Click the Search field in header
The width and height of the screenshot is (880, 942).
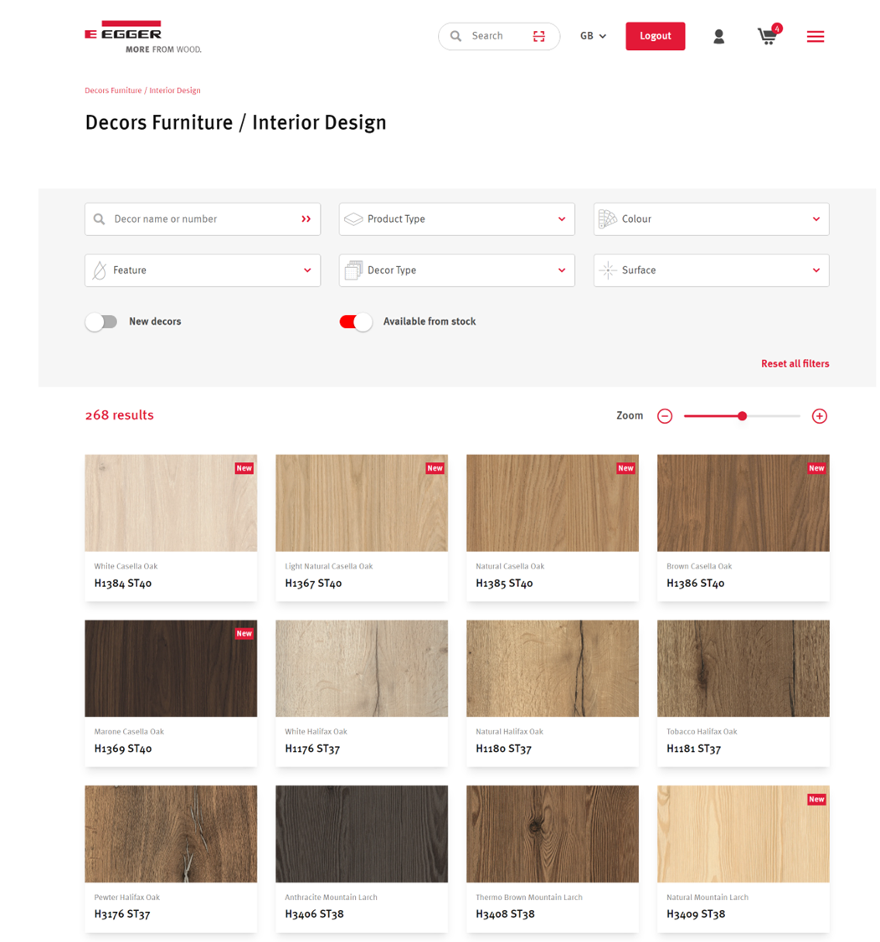(x=499, y=36)
